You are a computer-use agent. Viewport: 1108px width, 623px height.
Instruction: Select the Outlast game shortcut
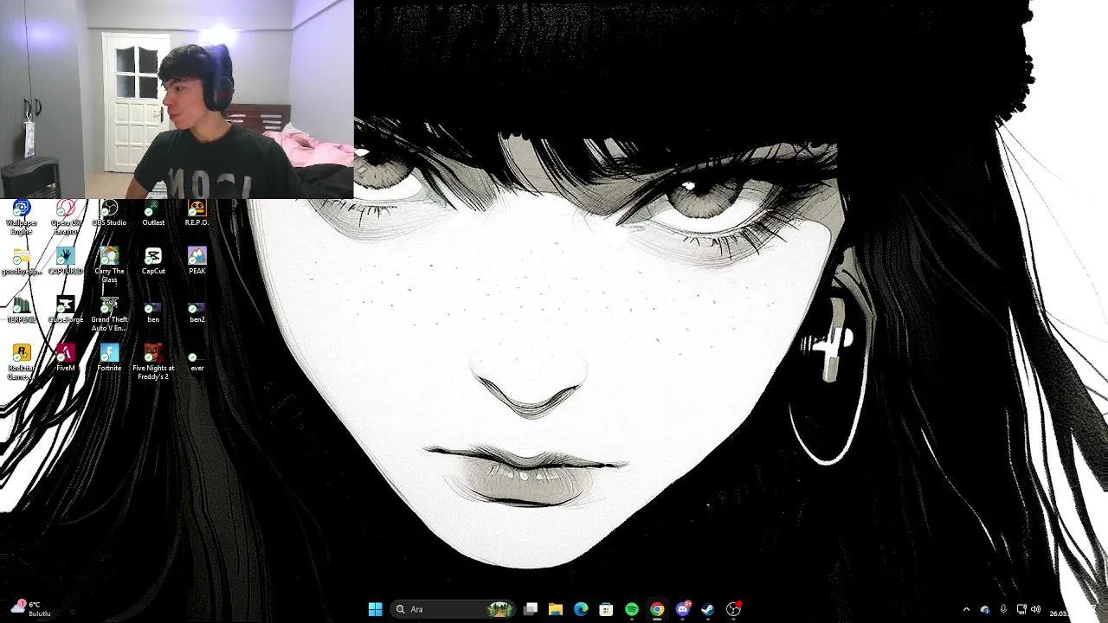[x=153, y=214]
